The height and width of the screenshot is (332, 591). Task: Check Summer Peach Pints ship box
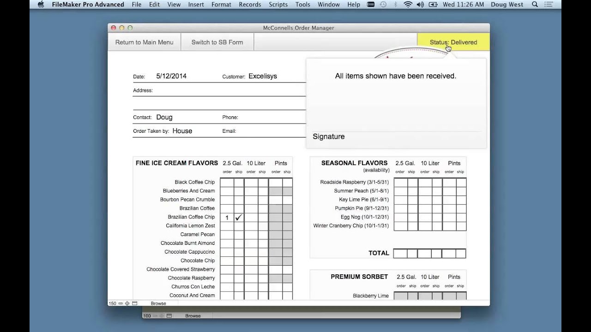point(461,191)
